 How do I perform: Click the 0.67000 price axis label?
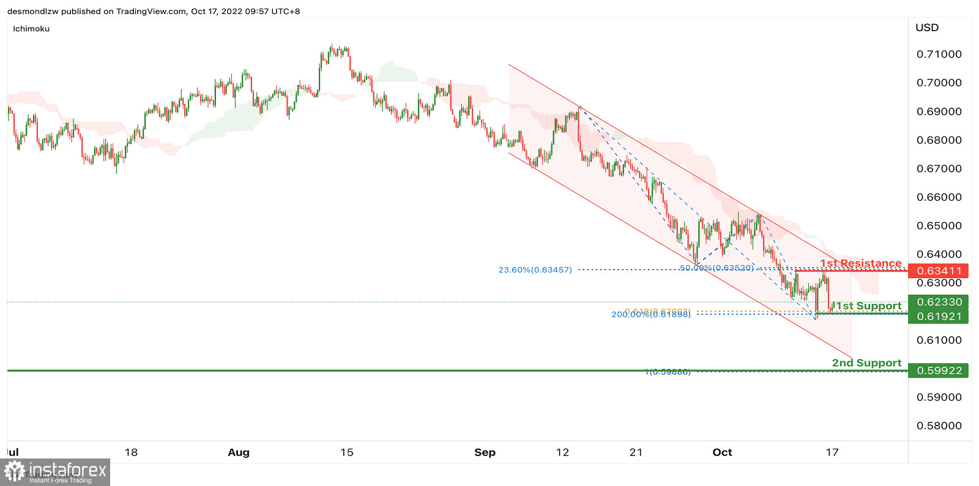click(x=939, y=169)
